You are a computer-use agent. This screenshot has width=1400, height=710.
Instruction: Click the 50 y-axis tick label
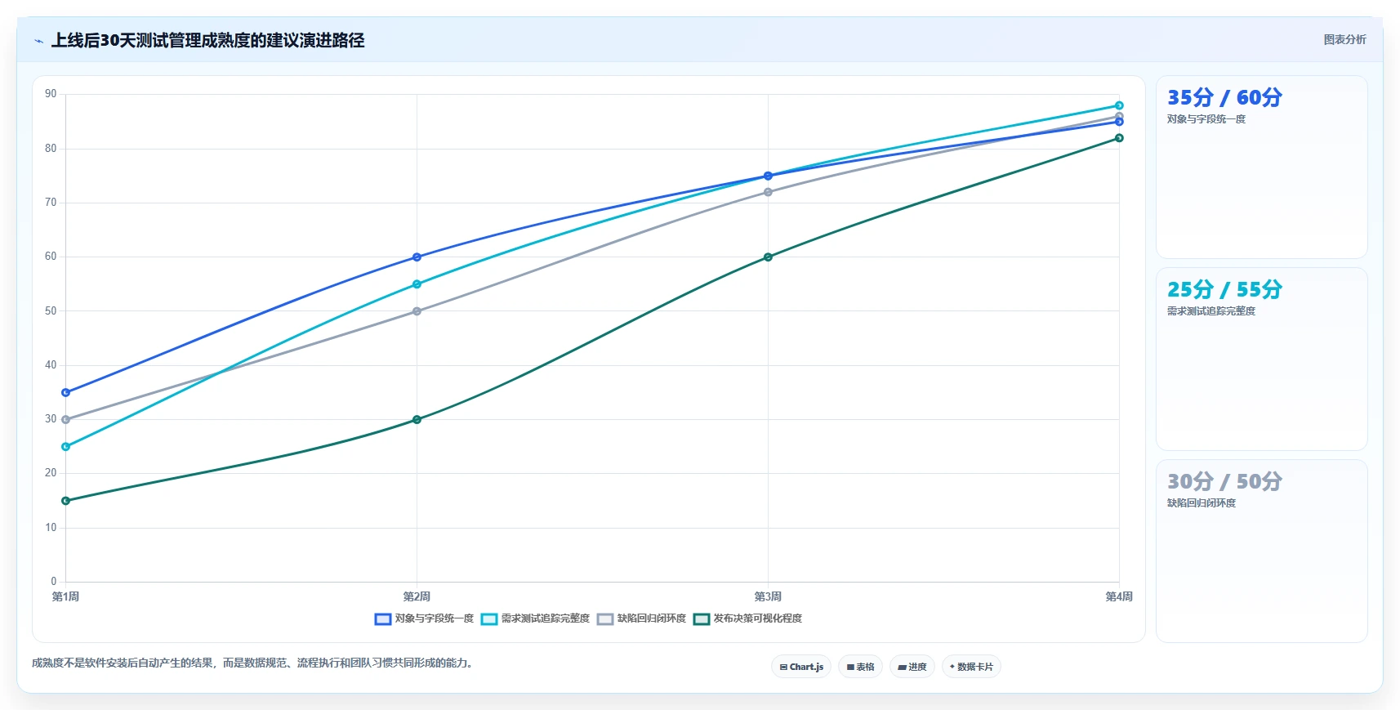51,311
